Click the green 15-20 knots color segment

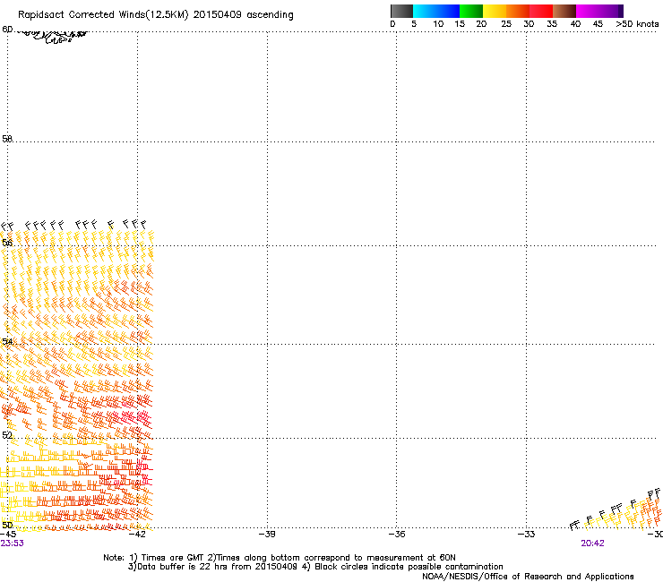471,11
